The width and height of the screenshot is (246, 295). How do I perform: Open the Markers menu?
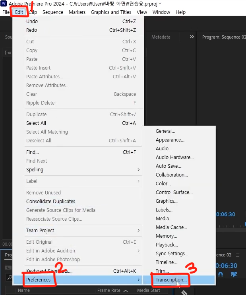tap(77, 12)
